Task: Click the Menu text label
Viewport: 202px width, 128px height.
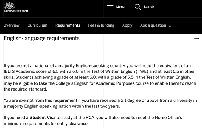Action: pyautogui.click(x=120, y=7)
